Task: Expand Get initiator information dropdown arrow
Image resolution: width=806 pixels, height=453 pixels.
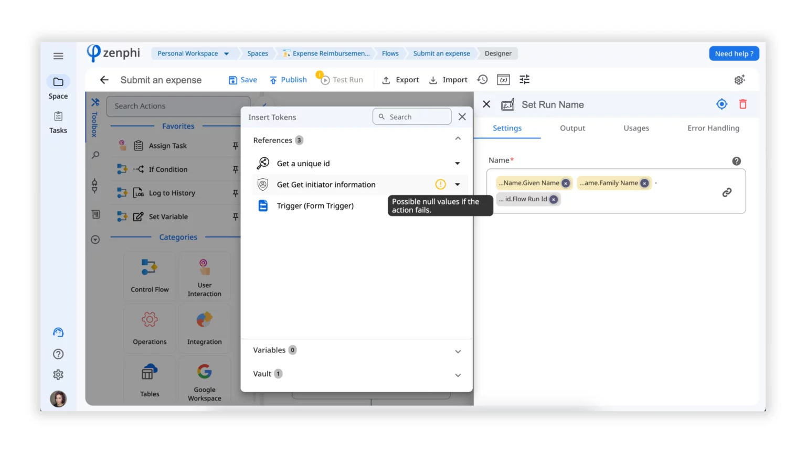Action: point(458,185)
